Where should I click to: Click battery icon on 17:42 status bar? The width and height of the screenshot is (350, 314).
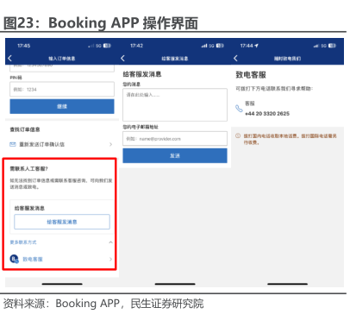click(220, 46)
